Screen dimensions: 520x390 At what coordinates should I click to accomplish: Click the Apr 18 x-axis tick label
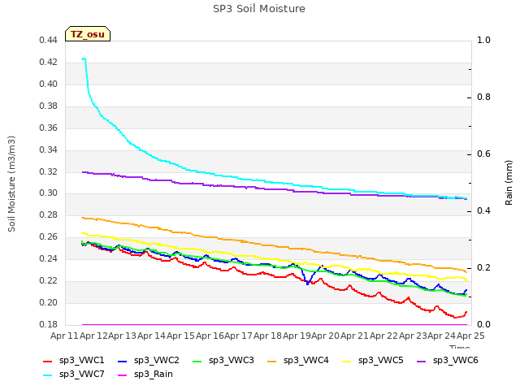pyautogui.click(x=268, y=336)
